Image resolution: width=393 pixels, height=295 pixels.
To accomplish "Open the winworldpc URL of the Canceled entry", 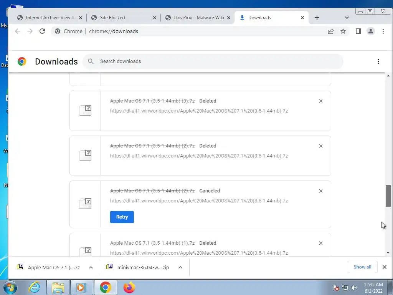I will (x=199, y=201).
